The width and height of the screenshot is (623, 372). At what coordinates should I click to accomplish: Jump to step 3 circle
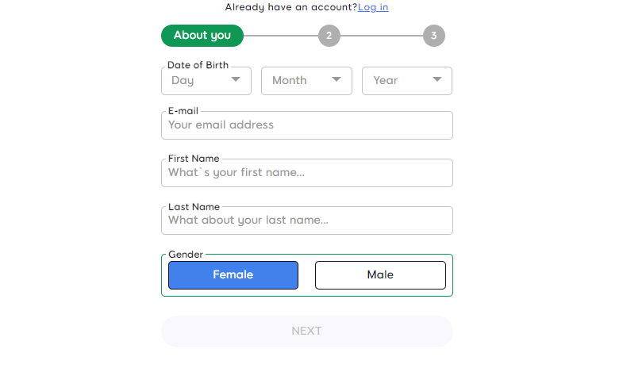pos(433,36)
